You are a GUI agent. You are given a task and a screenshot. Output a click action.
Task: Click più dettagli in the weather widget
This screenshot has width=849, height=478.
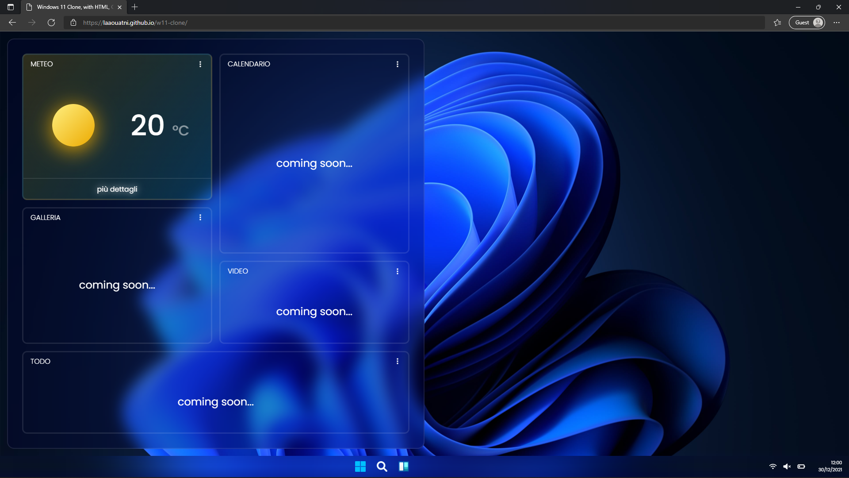(117, 189)
